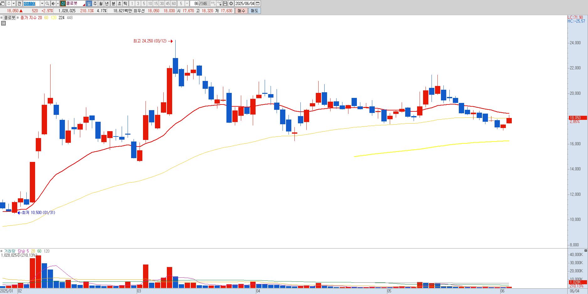
Task: Click the magnifier stock search icon
Action: point(47,3)
